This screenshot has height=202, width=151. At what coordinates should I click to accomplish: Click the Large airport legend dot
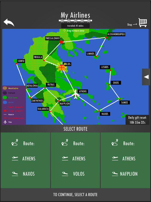(x=5, y=111)
